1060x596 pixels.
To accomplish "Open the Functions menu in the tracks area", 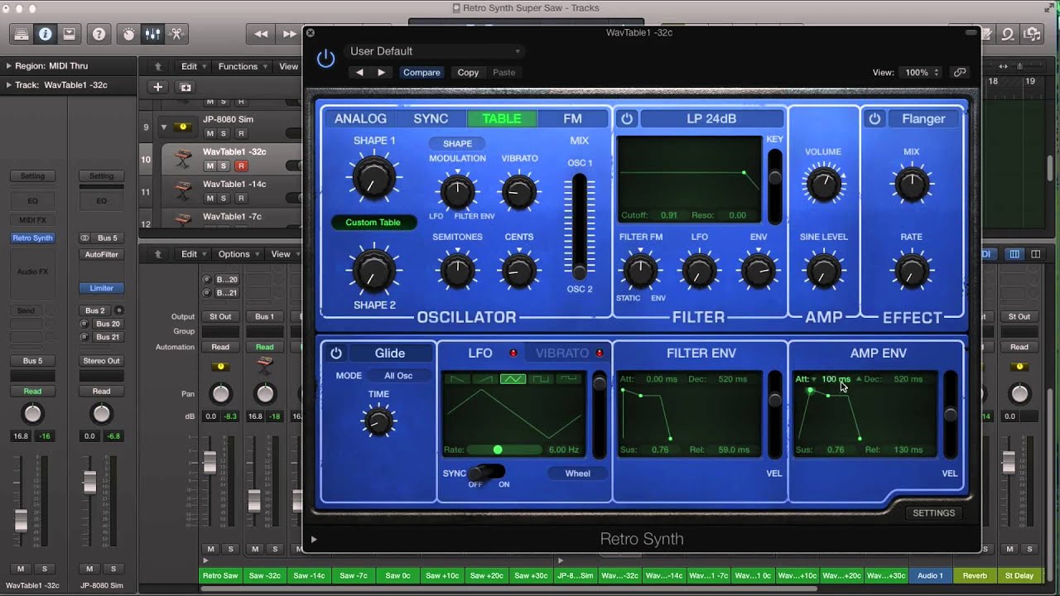I will pos(243,66).
